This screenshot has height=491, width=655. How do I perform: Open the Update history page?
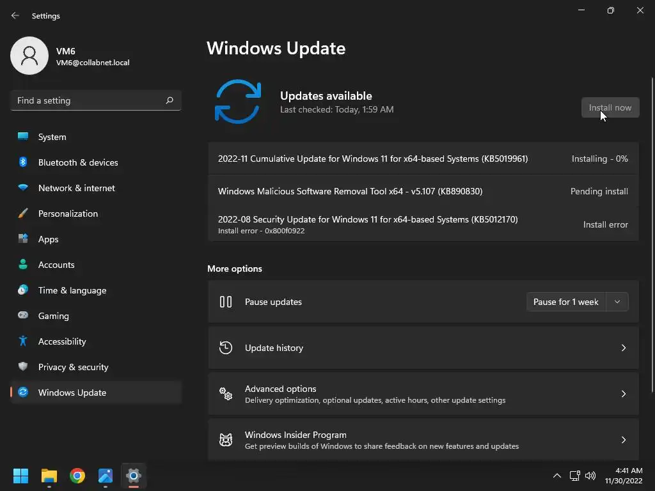pyautogui.click(x=423, y=348)
